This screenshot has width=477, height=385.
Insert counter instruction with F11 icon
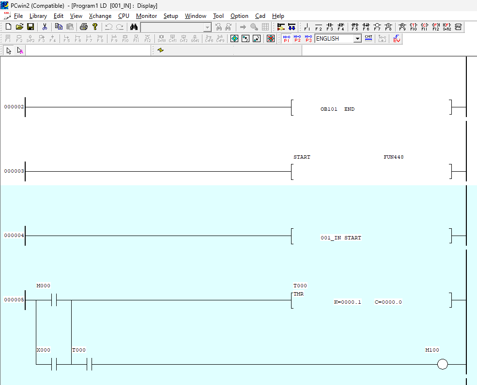(424, 27)
